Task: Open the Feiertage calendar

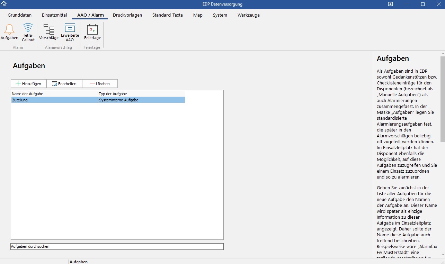Action: (92, 32)
